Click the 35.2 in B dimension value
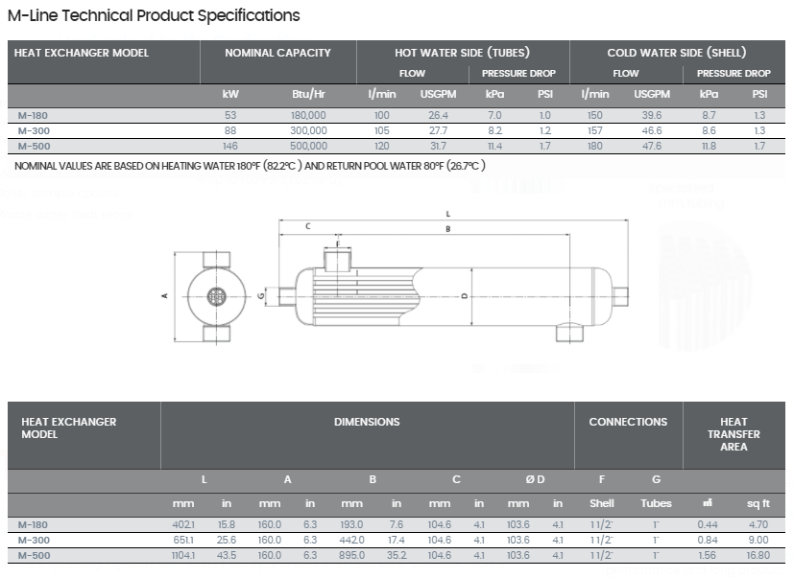Viewport: 794px width, 578px height. pyautogui.click(x=397, y=555)
